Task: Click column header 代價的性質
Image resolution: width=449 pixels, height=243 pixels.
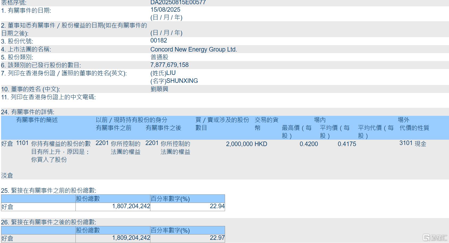Action: point(414,128)
